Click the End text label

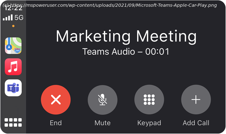coord(56,123)
